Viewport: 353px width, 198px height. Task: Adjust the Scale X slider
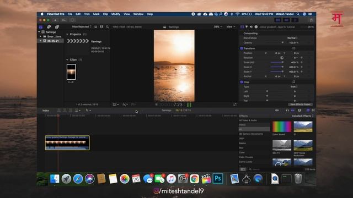click(x=277, y=67)
